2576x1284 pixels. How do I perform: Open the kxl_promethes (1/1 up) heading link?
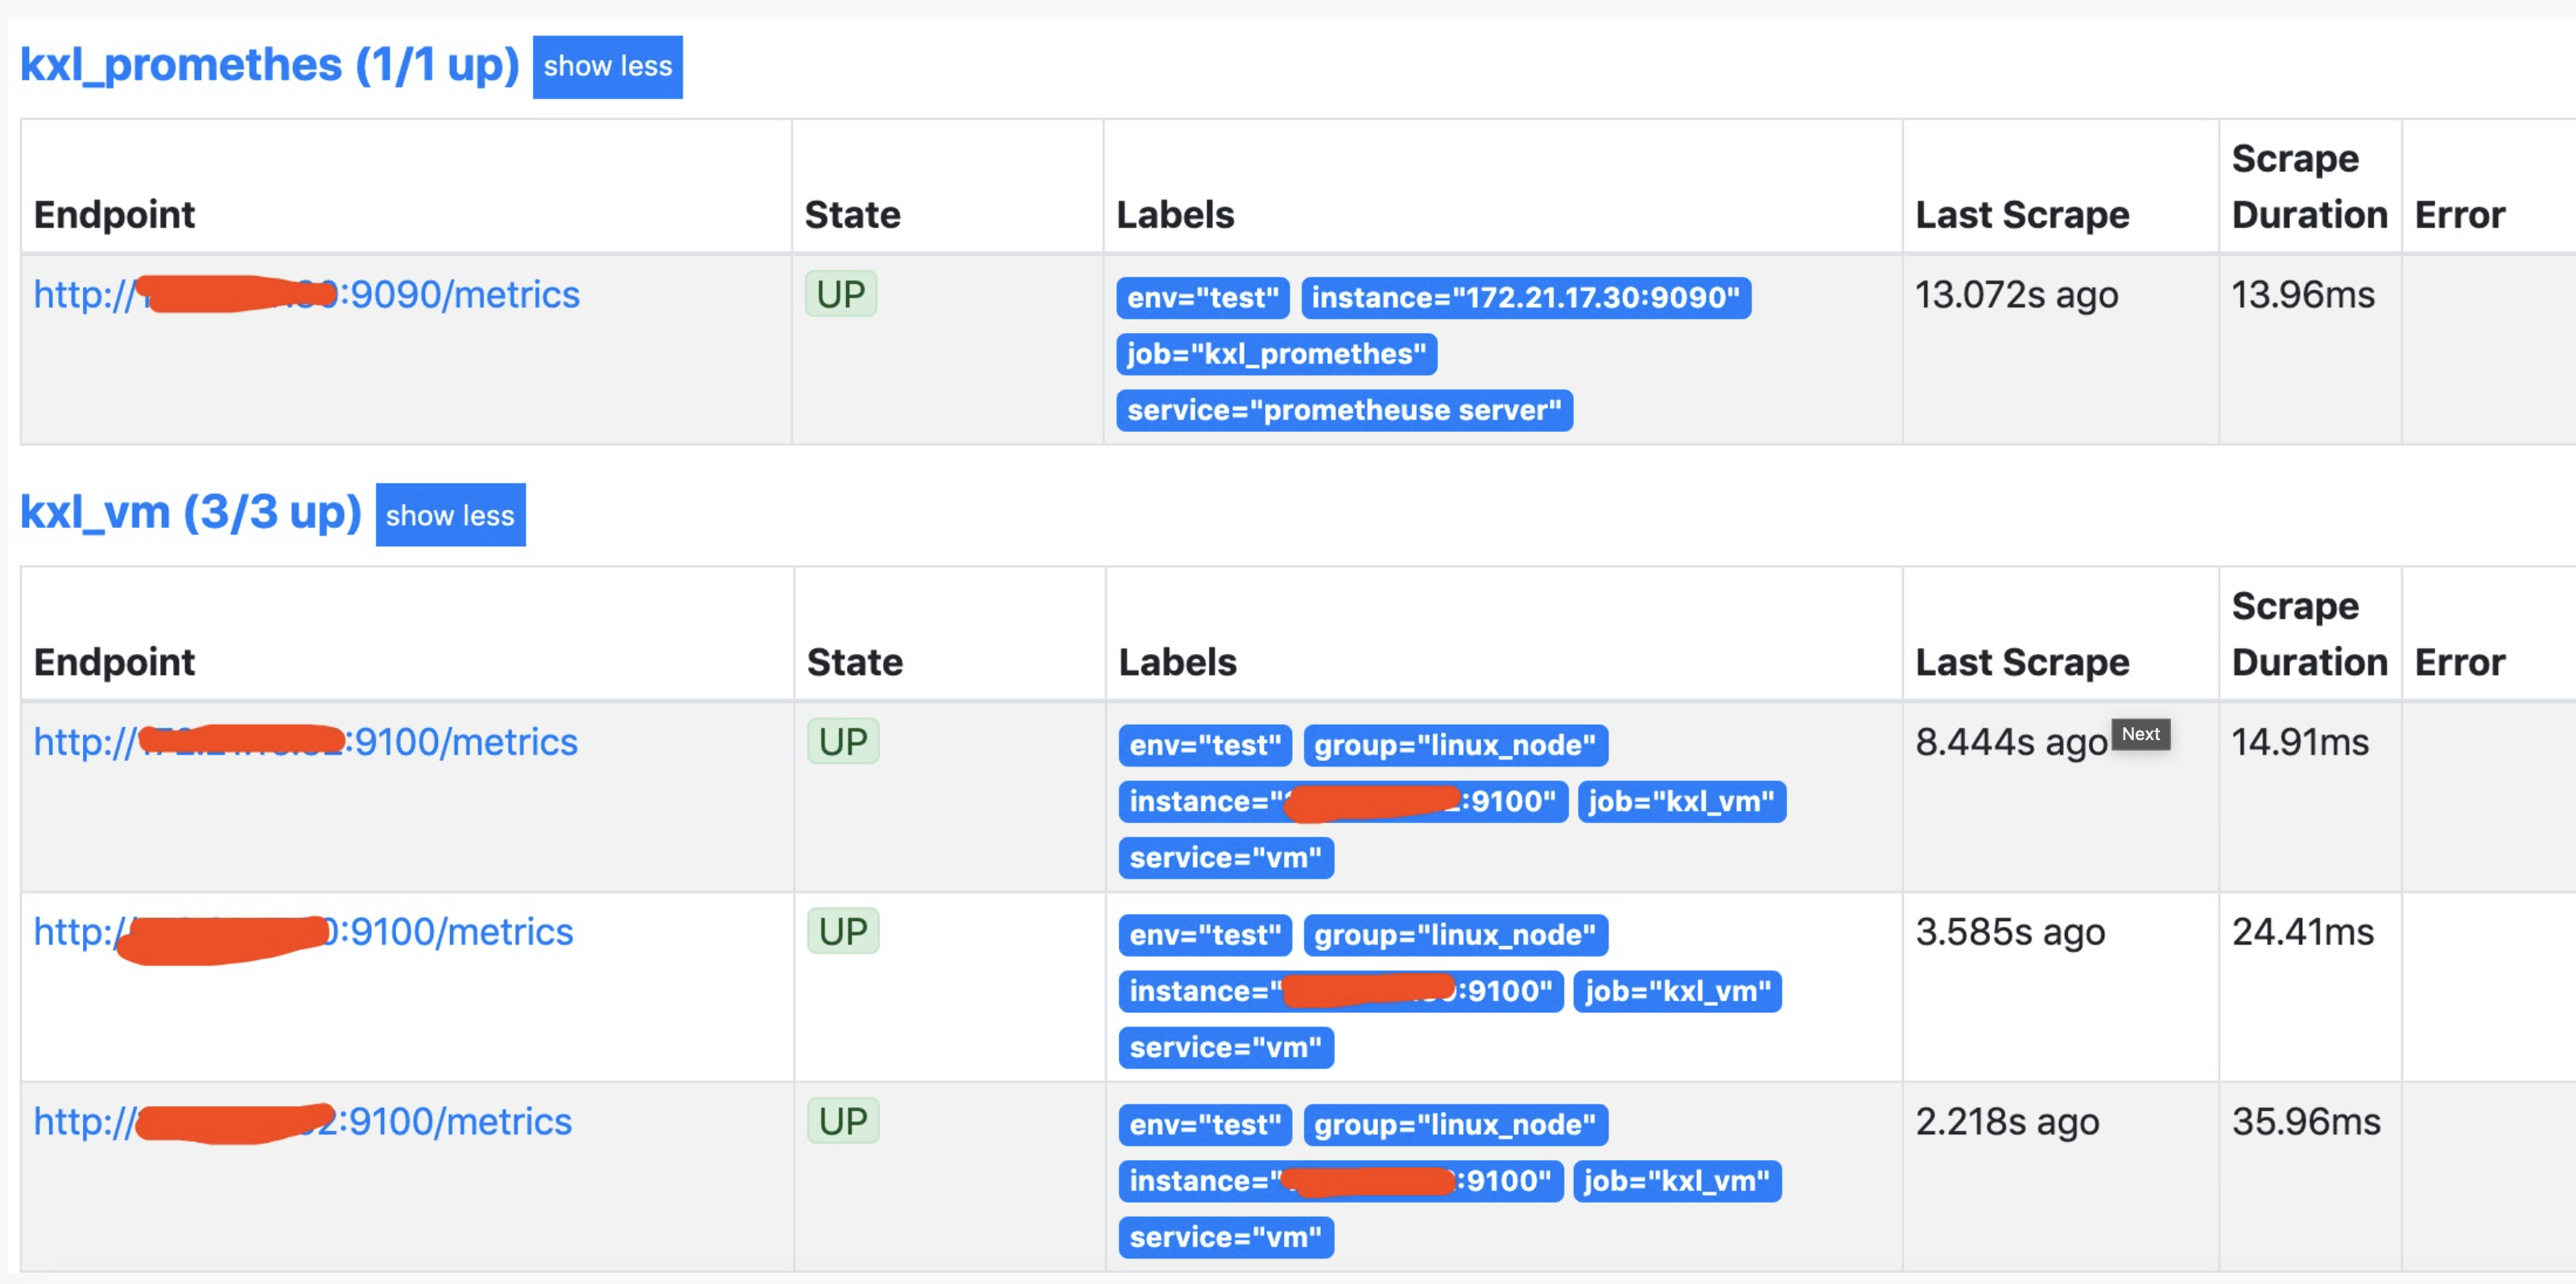coord(269,65)
